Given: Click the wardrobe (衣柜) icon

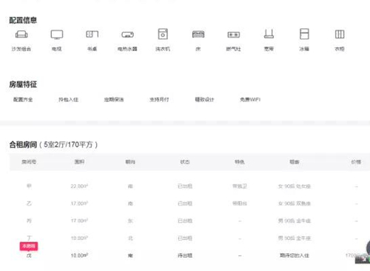Looking at the screenshot, I should click(x=340, y=34).
